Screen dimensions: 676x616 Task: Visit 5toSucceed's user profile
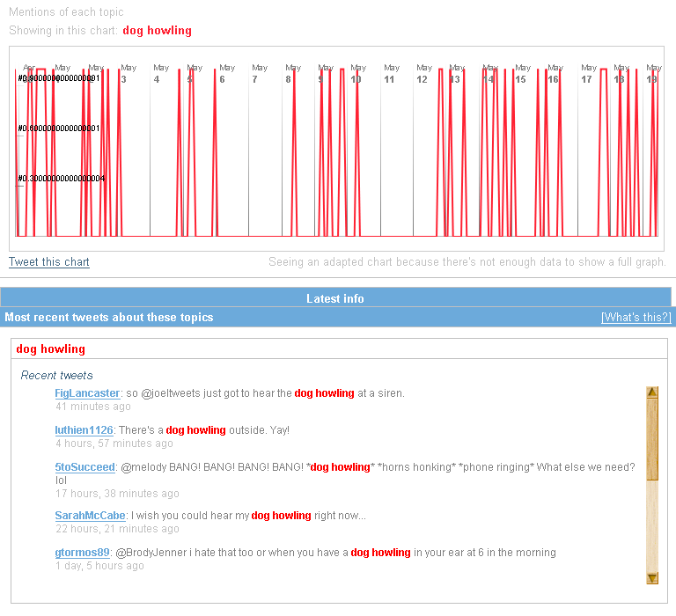click(x=84, y=467)
